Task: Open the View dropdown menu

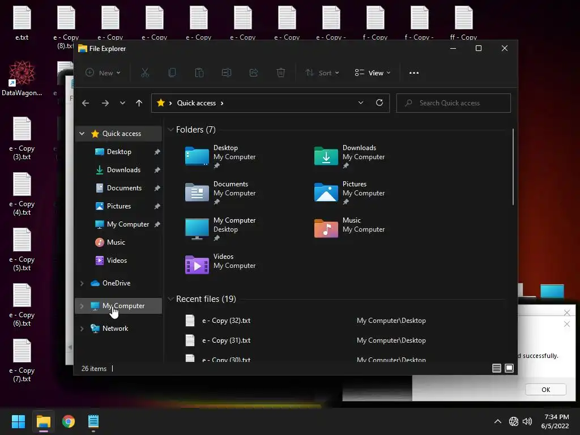Action: point(373,73)
